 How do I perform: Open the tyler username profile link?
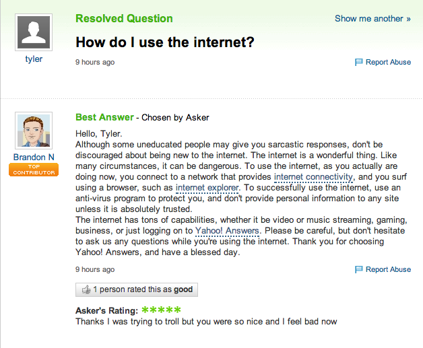point(34,59)
